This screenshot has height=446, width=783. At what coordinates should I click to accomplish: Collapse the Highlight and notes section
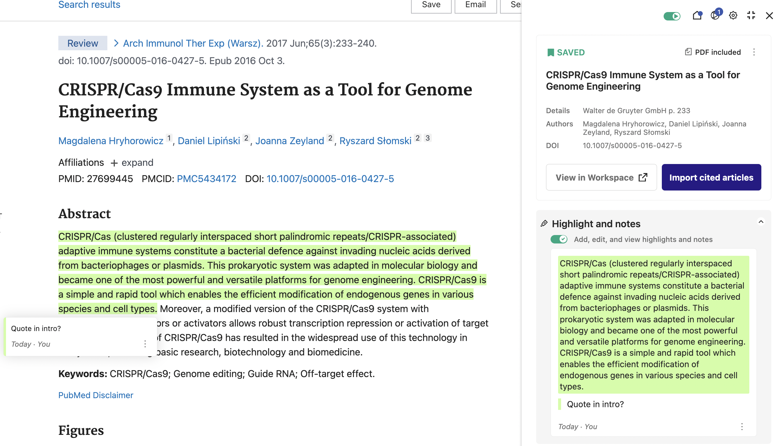(761, 222)
